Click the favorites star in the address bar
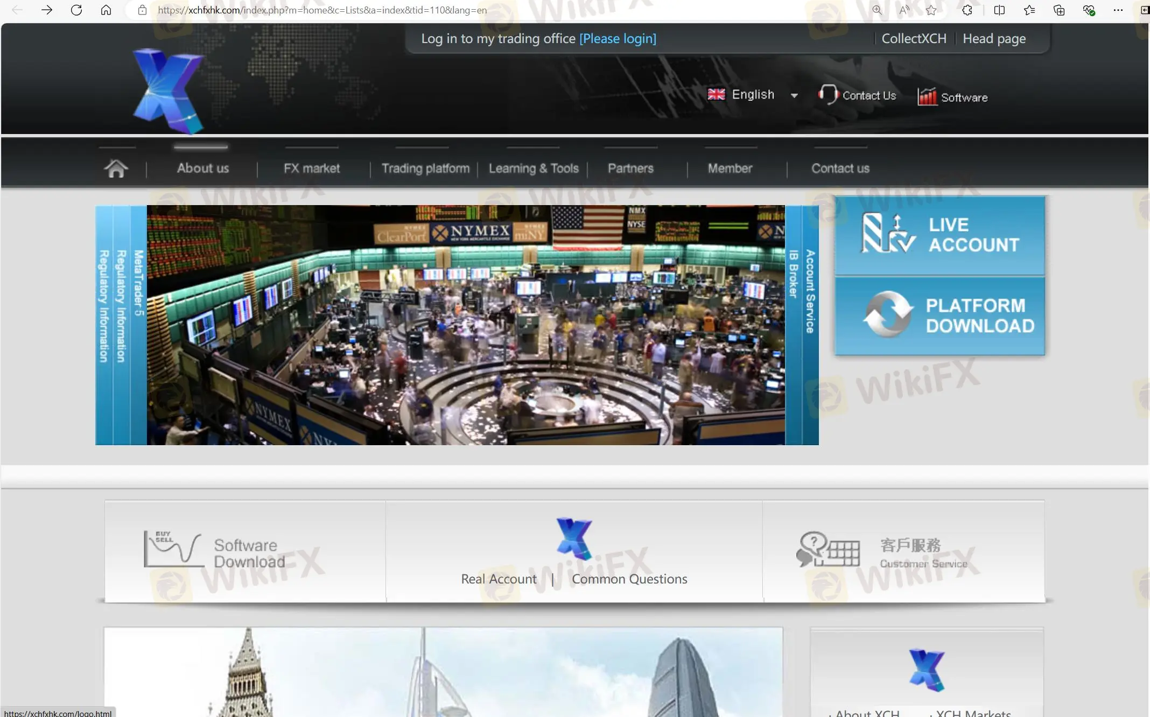The image size is (1150, 717). (930, 10)
